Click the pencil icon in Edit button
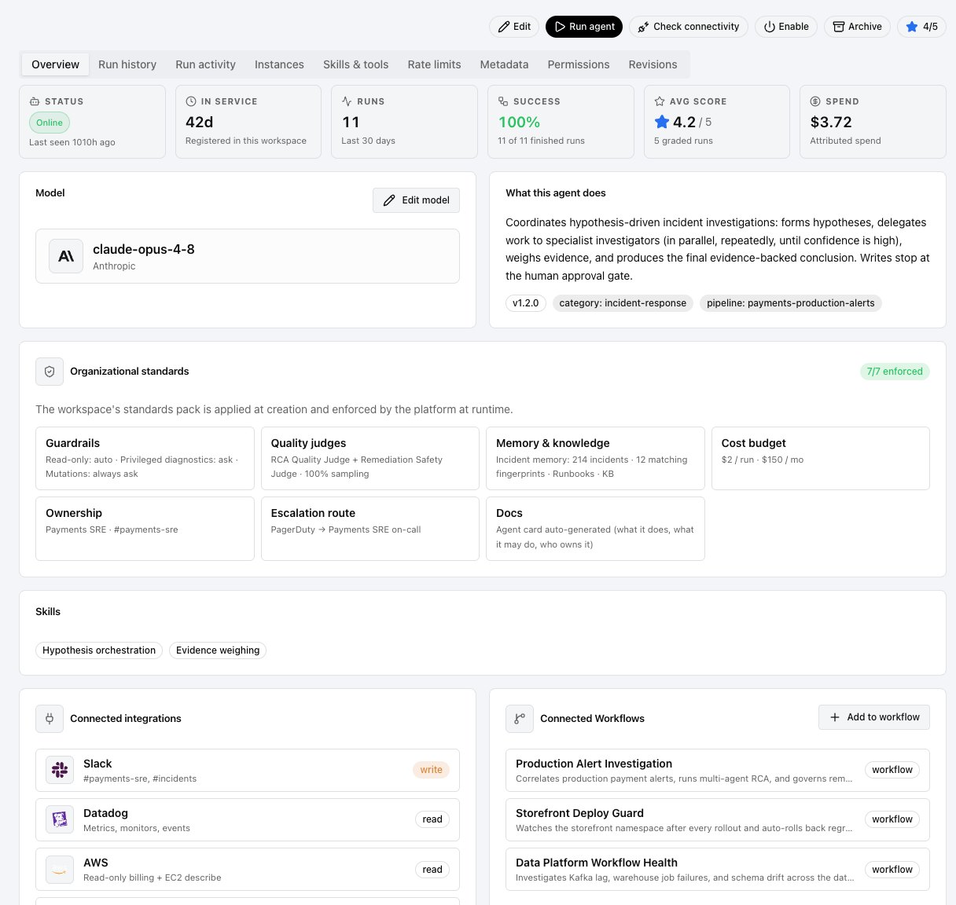The width and height of the screenshot is (956, 905). coord(504,27)
